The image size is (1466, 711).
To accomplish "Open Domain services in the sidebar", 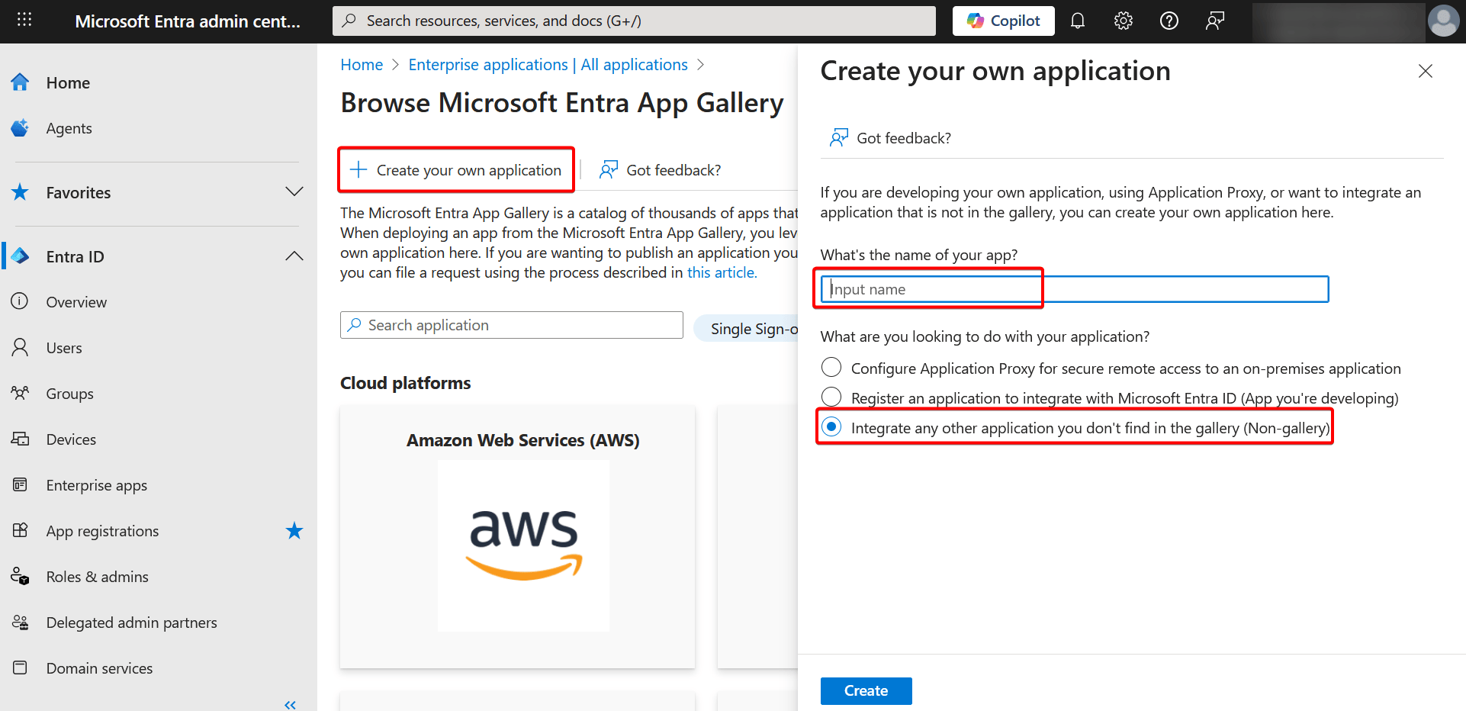I will click(99, 668).
